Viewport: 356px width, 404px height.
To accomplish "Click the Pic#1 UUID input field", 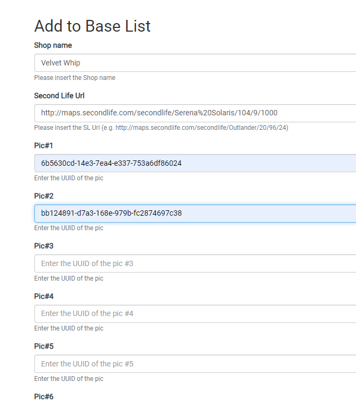I will (194, 163).
